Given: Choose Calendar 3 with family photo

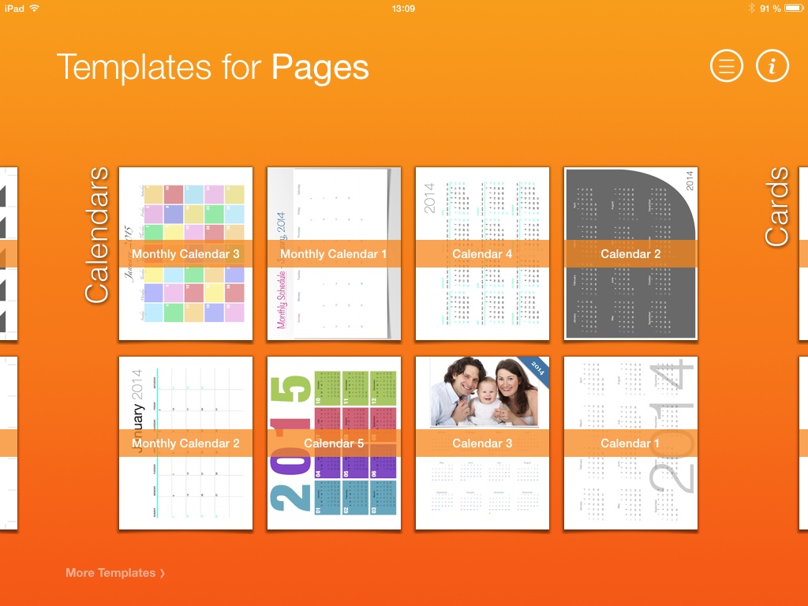Looking at the screenshot, I should click(x=482, y=443).
